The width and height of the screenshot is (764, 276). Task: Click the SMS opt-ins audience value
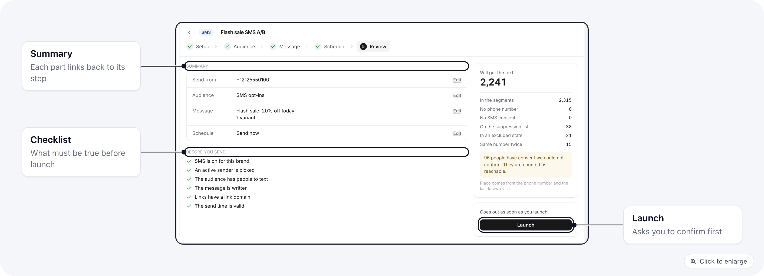[x=250, y=95]
